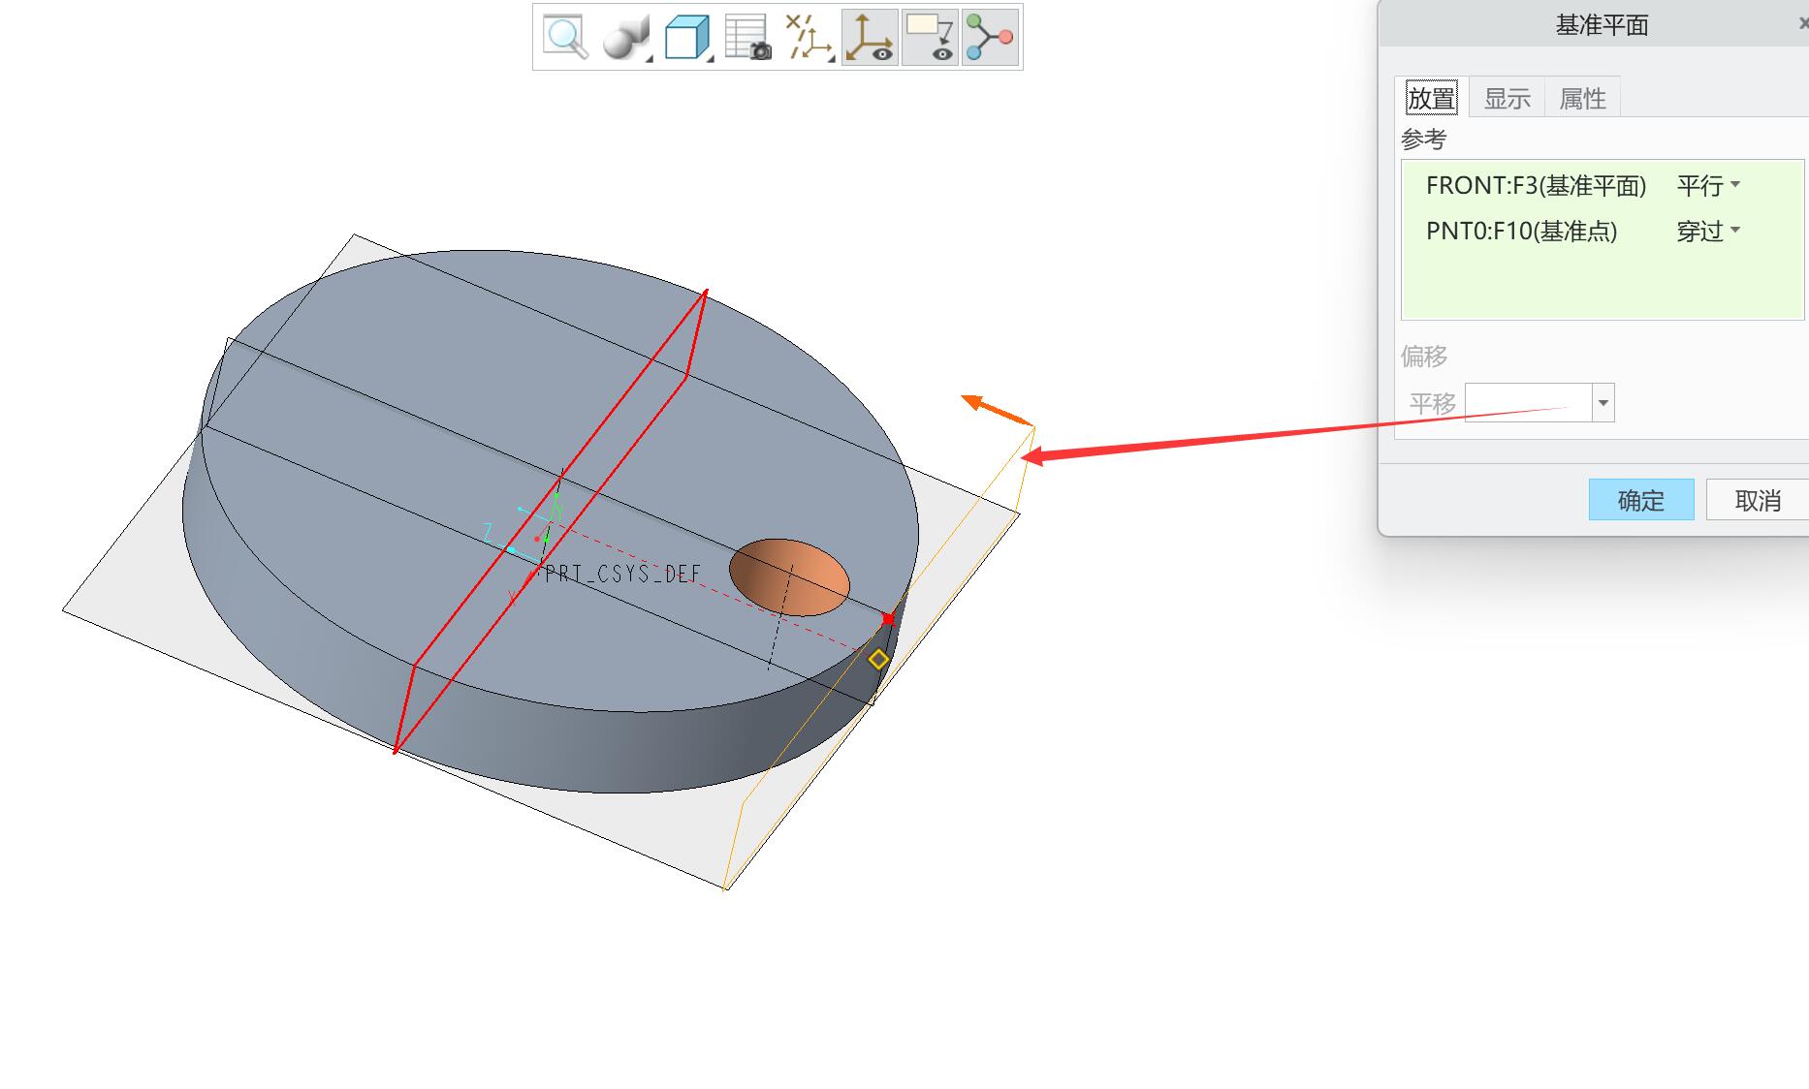Viewport: 1809px width, 1089px height.
Task: Open the 平行 constraint dropdown
Action: (1708, 185)
